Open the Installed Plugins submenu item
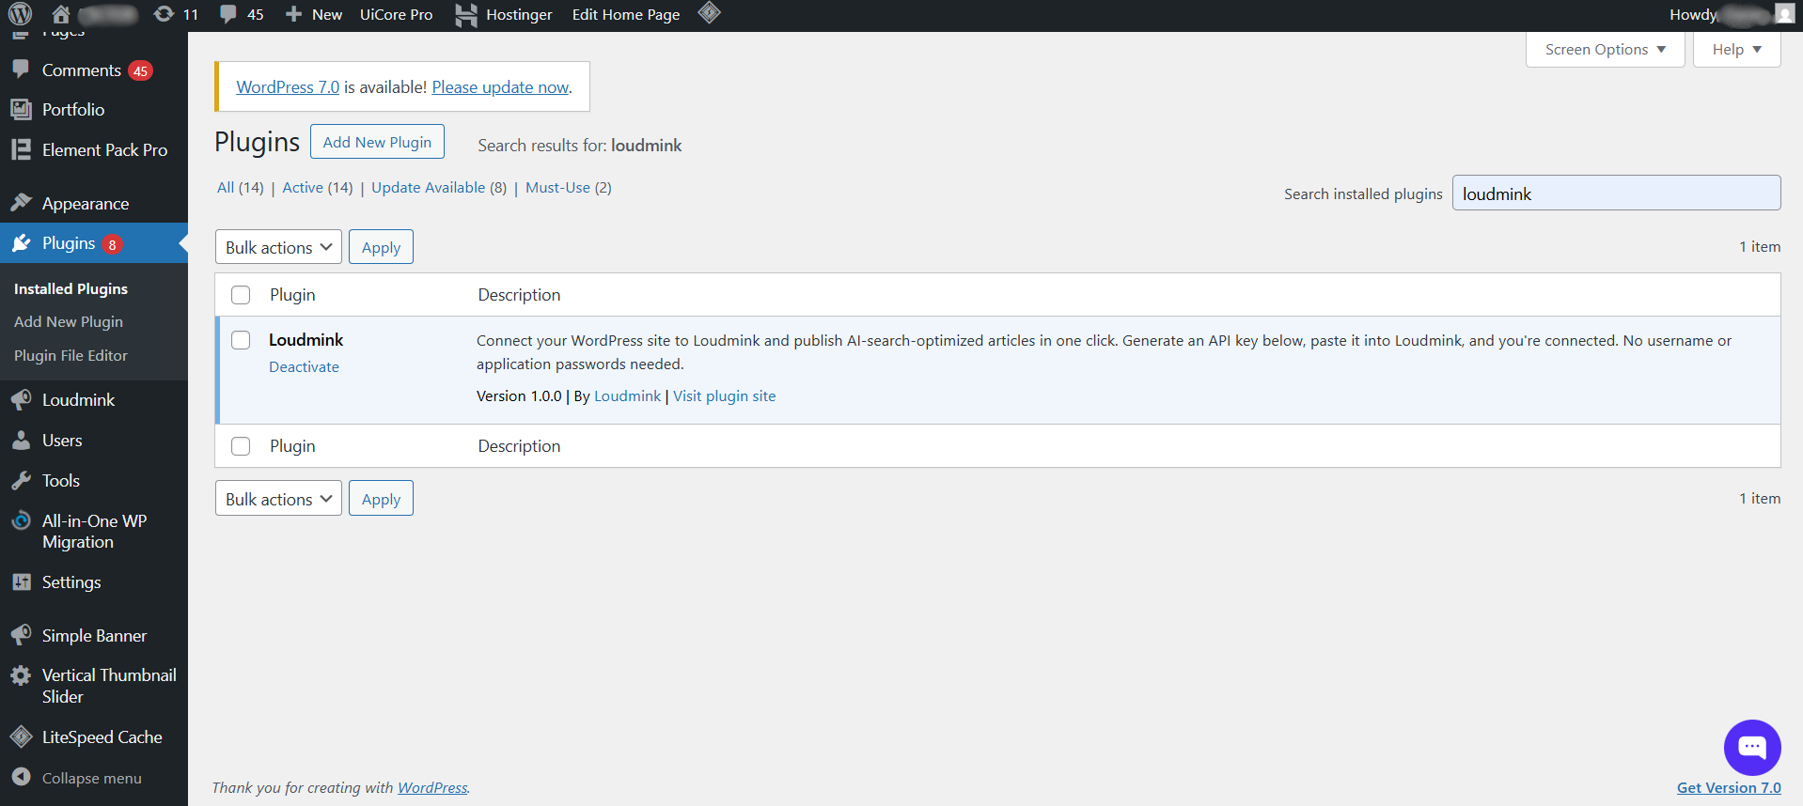 pyautogui.click(x=71, y=288)
